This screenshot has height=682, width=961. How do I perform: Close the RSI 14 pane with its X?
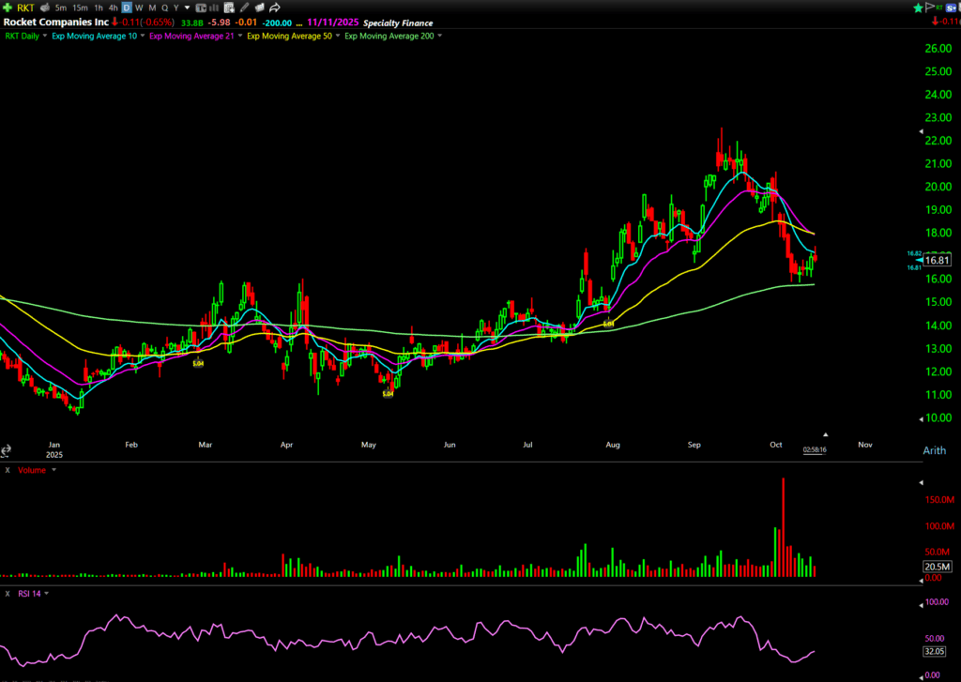click(8, 593)
